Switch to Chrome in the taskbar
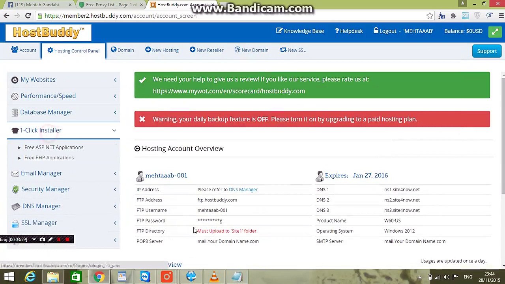Viewport: 505px width, 284px height. 99,277
